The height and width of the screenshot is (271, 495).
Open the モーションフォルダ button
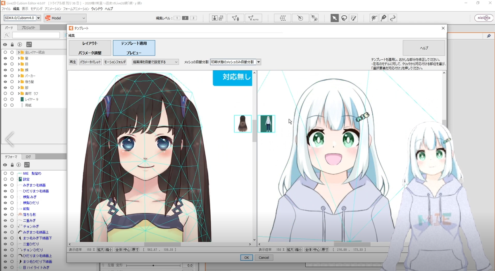point(115,62)
